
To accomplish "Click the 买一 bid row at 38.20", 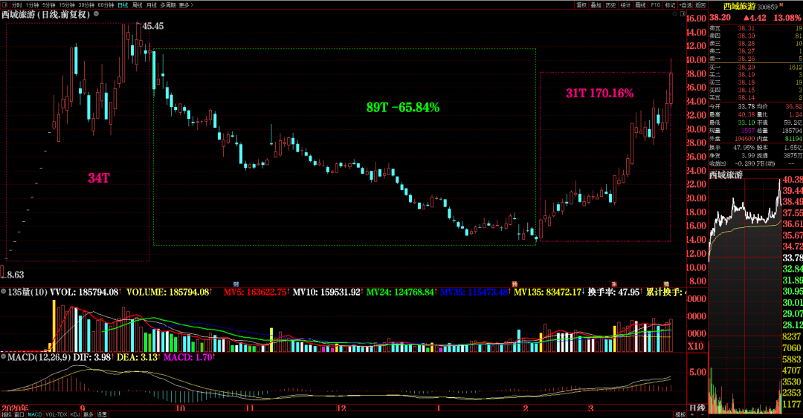I will tap(755, 67).
